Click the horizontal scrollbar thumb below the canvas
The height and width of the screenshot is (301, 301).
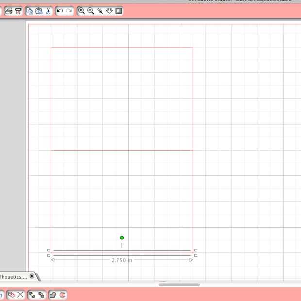click(x=179, y=284)
